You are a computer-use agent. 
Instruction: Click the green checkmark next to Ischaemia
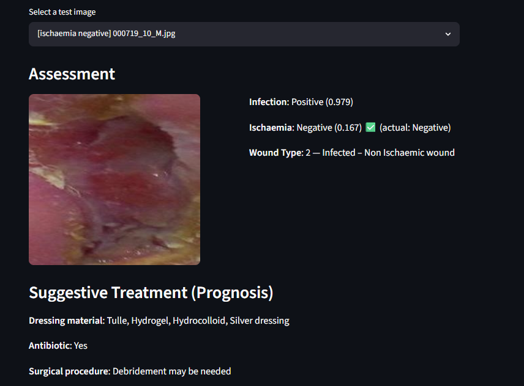point(370,127)
